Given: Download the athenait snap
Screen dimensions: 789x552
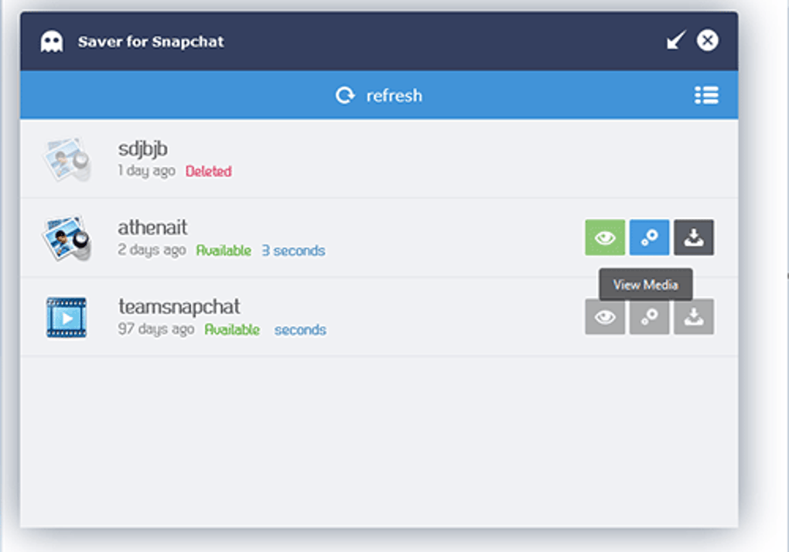Looking at the screenshot, I should 694,237.
